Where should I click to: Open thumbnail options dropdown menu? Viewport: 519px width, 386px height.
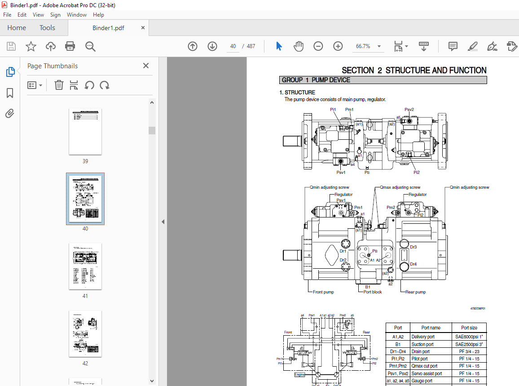35,85
